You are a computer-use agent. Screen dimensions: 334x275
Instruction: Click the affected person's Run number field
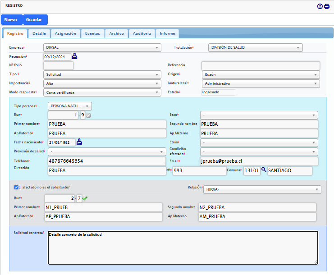60,198
